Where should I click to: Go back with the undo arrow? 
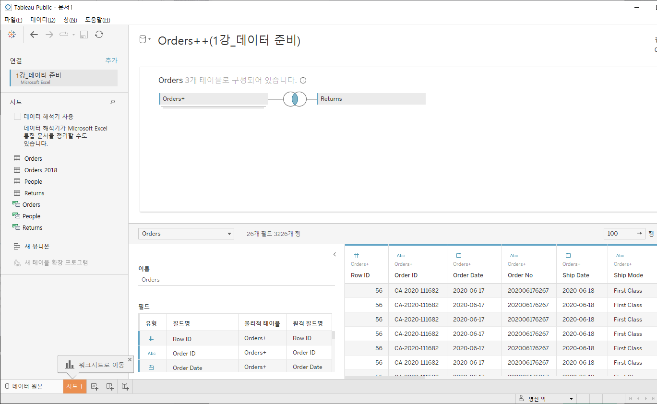pyautogui.click(x=34, y=35)
